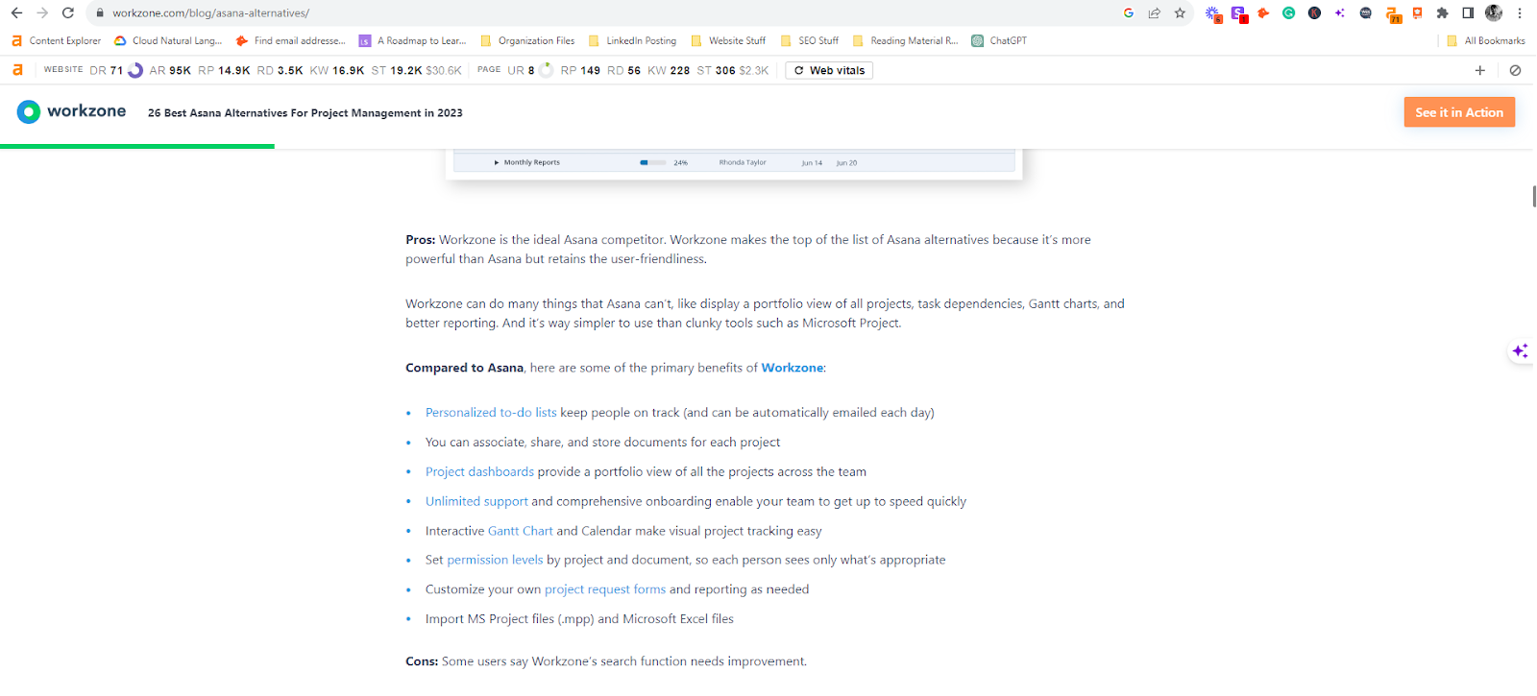Reload the current page
The width and height of the screenshot is (1537, 696).
point(68,13)
